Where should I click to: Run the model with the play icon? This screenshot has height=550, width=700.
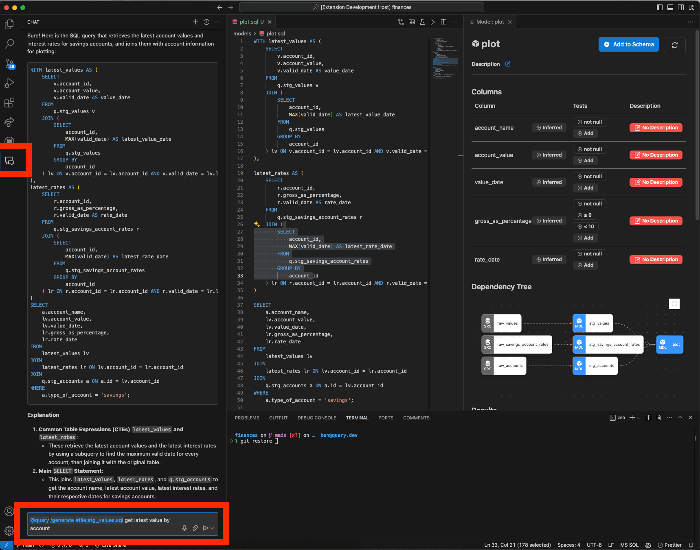[x=433, y=22]
